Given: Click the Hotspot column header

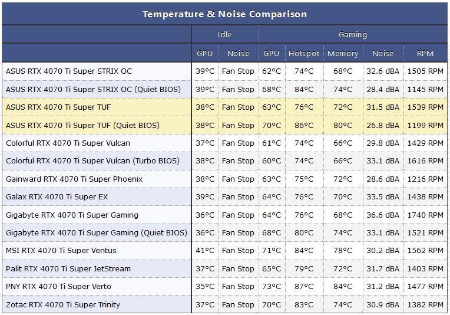Looking at the screenshot, I should (x=304, y=53).
